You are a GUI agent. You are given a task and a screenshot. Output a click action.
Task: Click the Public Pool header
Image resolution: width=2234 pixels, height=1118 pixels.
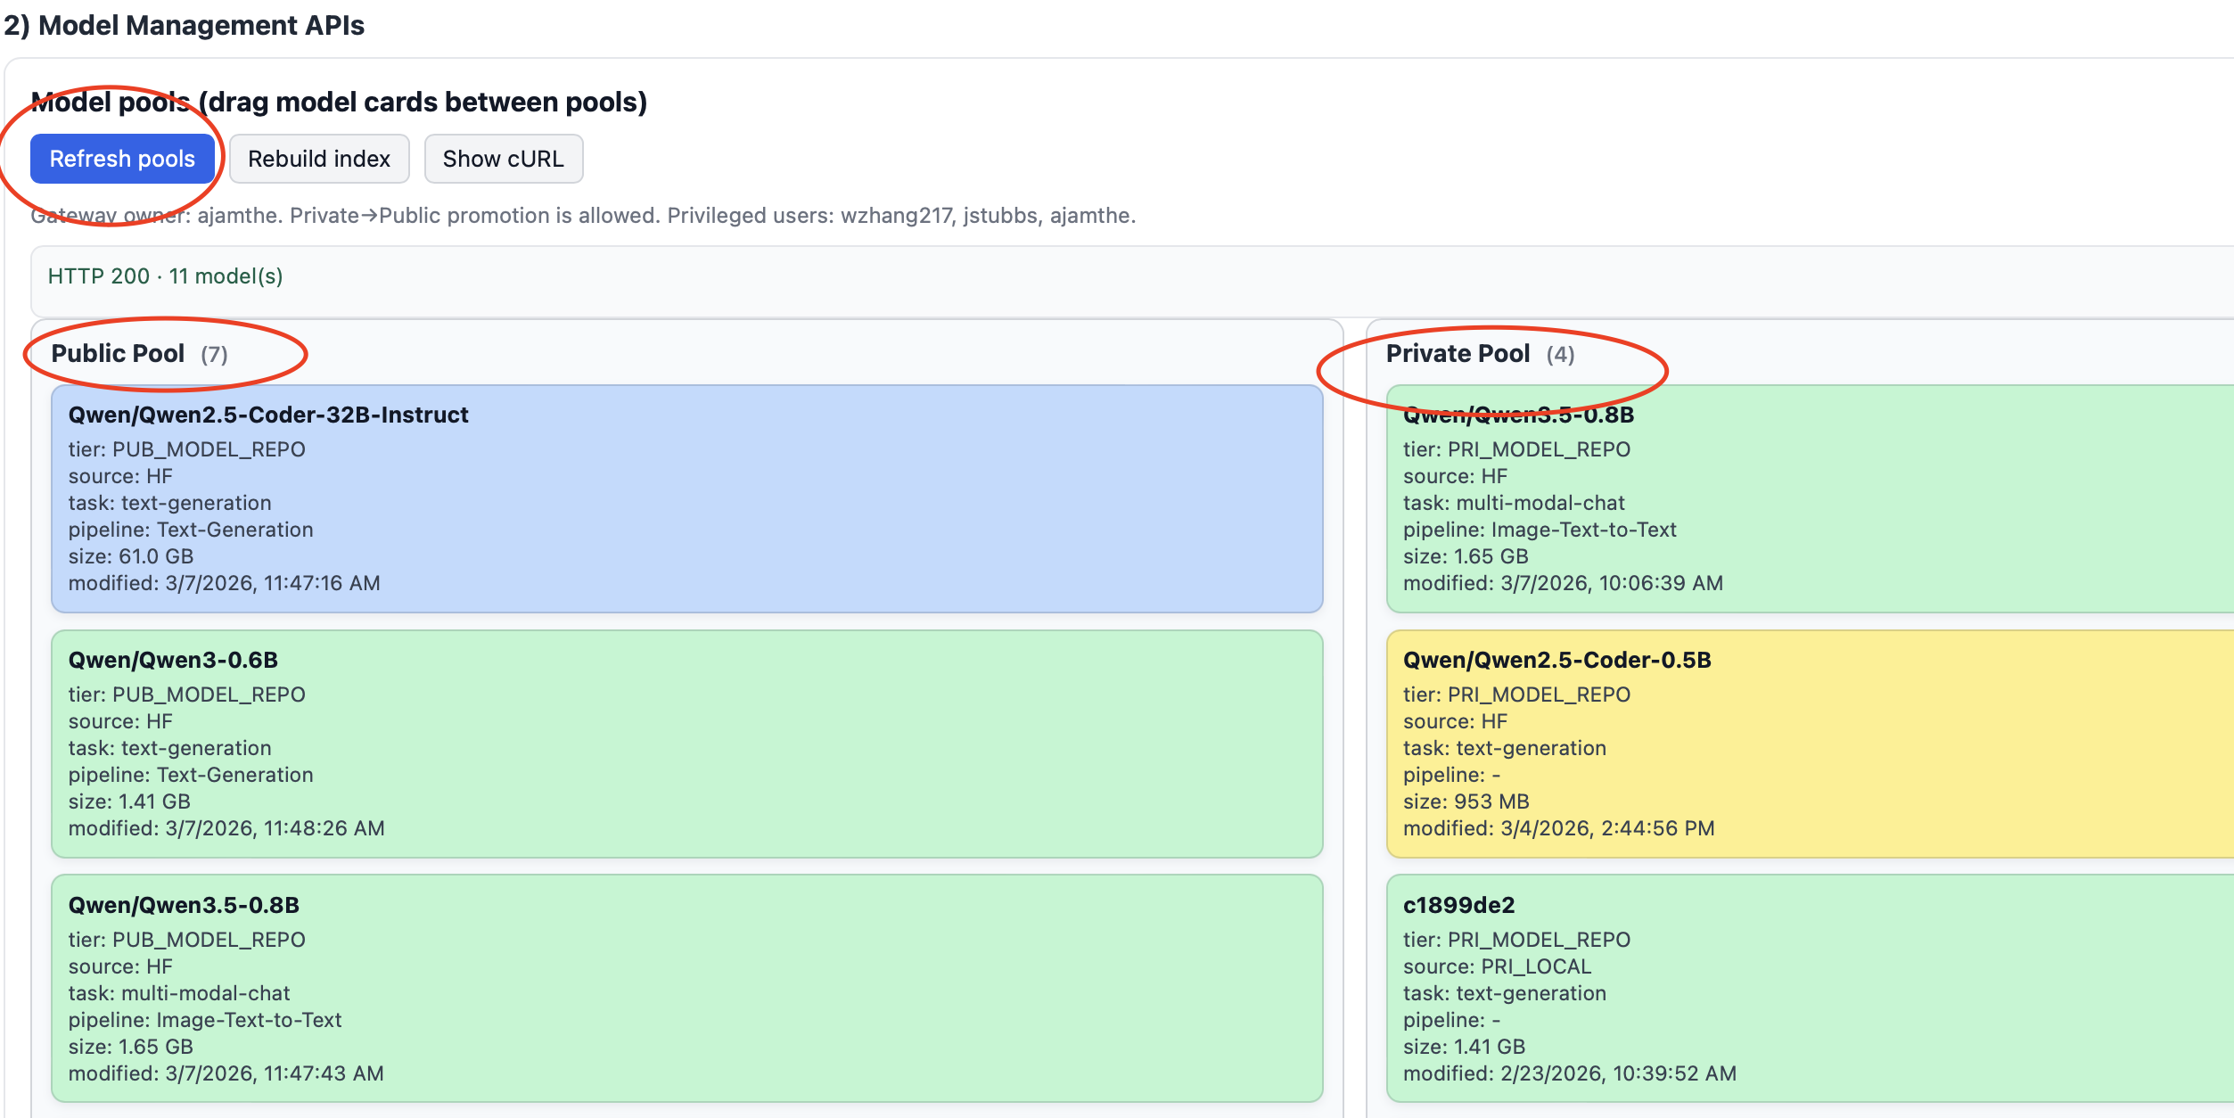(118, 354)
